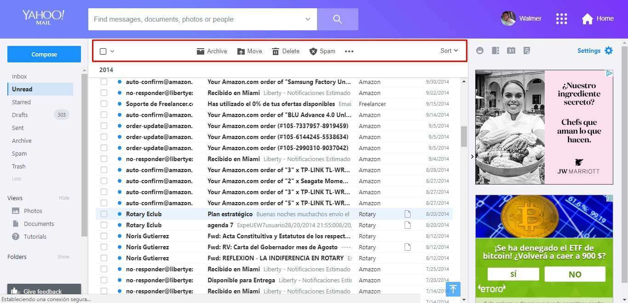This screenshot has height=303, width=628.
Task: Select checkbox for Rotary Eclub Plan estratégico
Action: (x=104, y=214)
